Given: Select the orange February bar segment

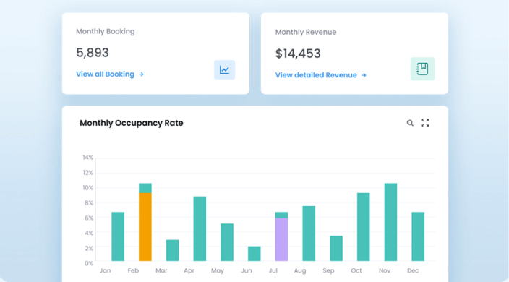Looking at the screenshot, I should click(x=145, y=227).
